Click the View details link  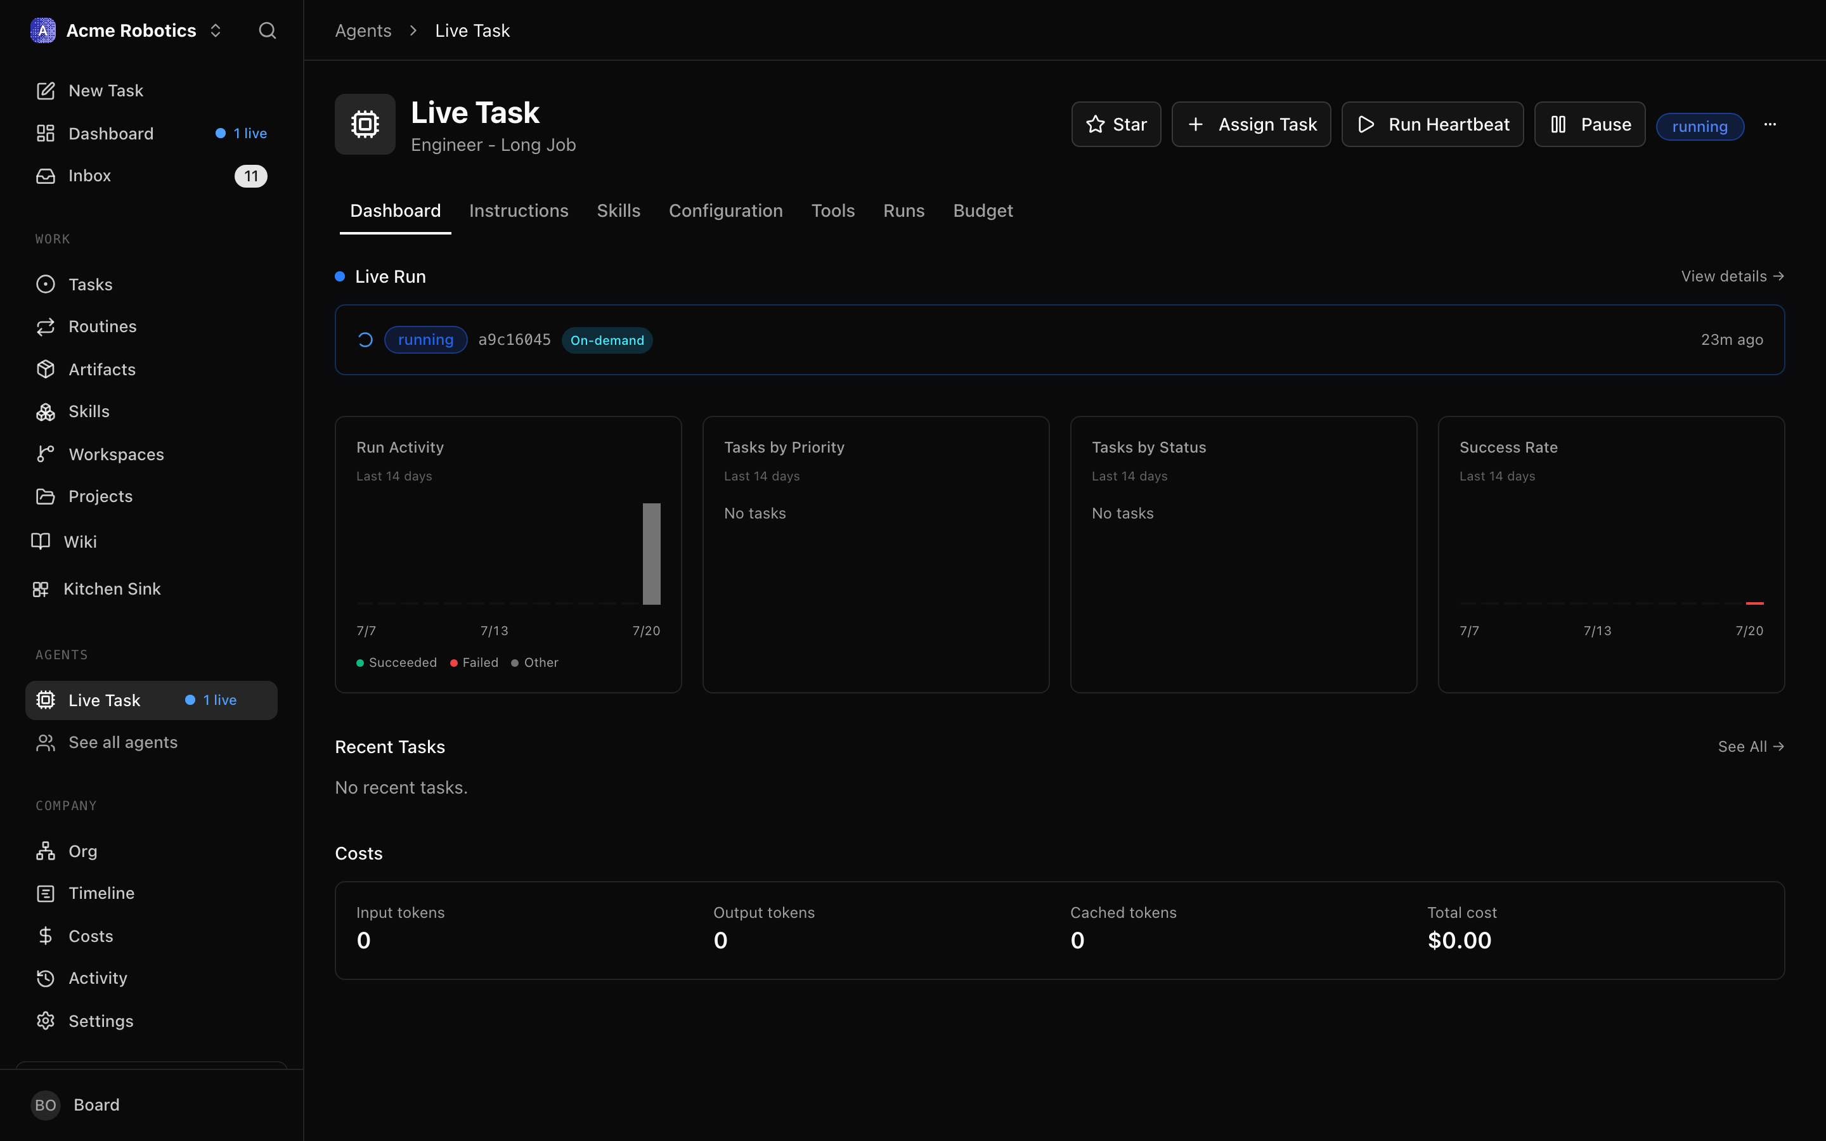[1732, 276]
